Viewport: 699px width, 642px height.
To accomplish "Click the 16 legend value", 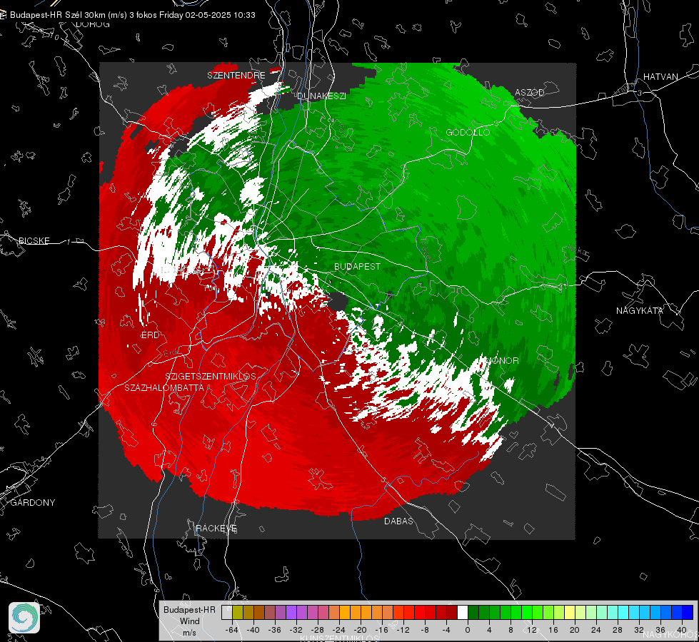I will click(553, 630).
